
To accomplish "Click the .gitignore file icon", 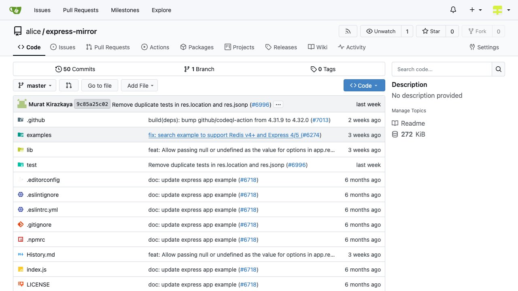I will click(21, 225).
